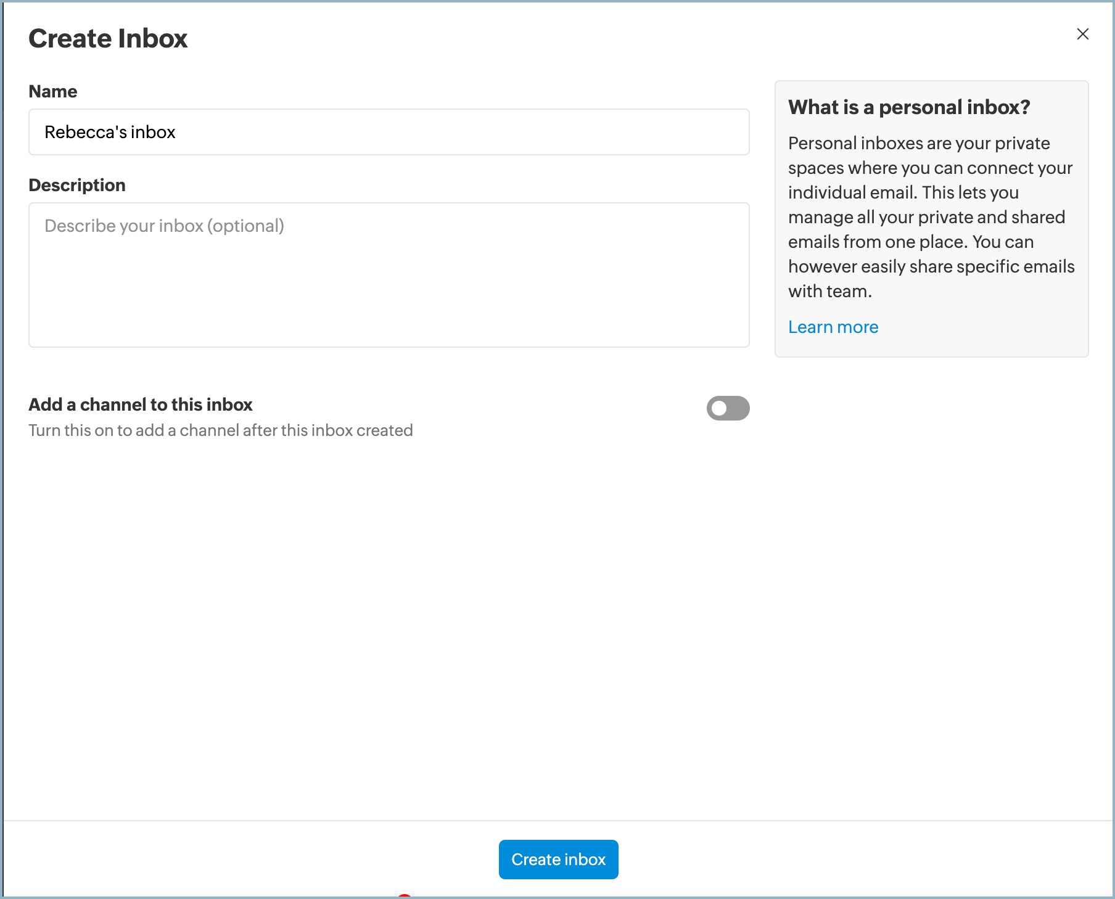Image resolution: width=1115 pixels, height=899 pixels.
Task: Close the Create Inbox dialog
Action: point(1082,34)
